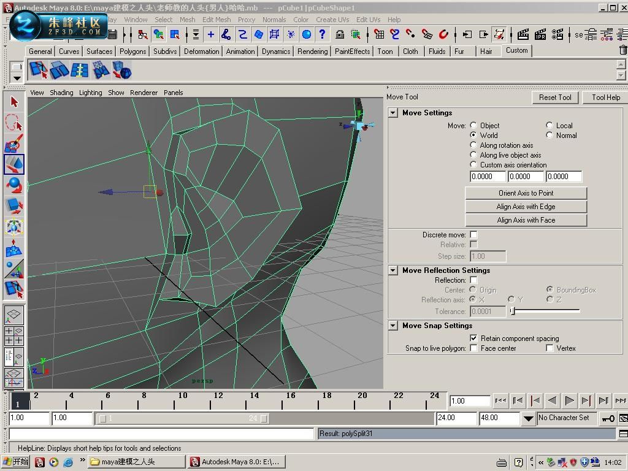The height and width of the screenshot is (471, 628).
Task: Pick the Paint Selection tool
Action: (14, 143)
